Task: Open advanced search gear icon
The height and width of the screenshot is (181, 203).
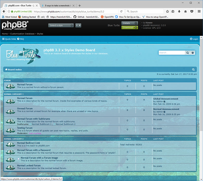Action: pos(193,53)
